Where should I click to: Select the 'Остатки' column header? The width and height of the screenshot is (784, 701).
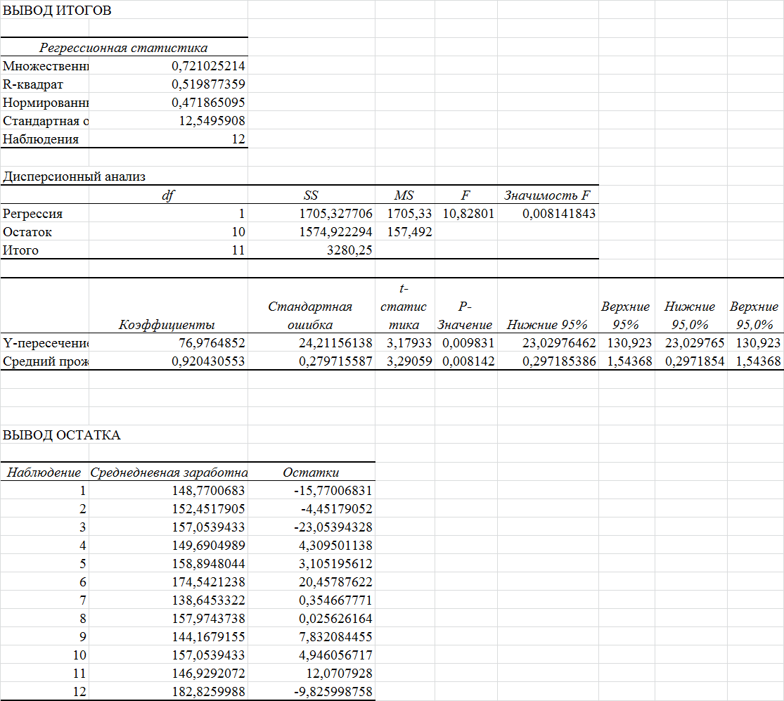tap(311, 472)
